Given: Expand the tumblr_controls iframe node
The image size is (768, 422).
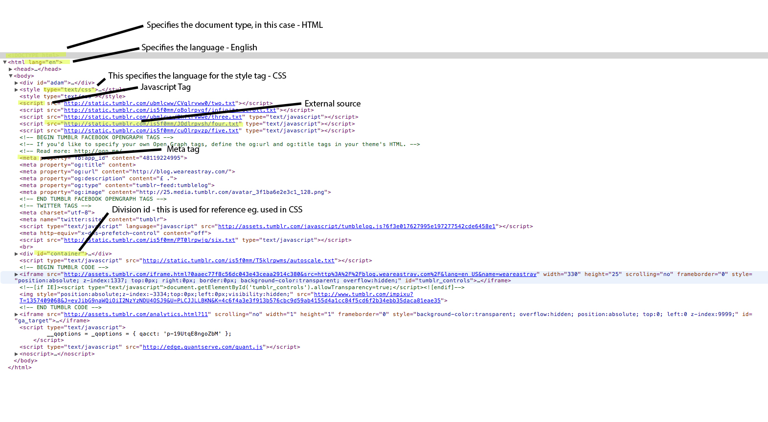Looking at the screenshot, I should [x=17, y=274].
